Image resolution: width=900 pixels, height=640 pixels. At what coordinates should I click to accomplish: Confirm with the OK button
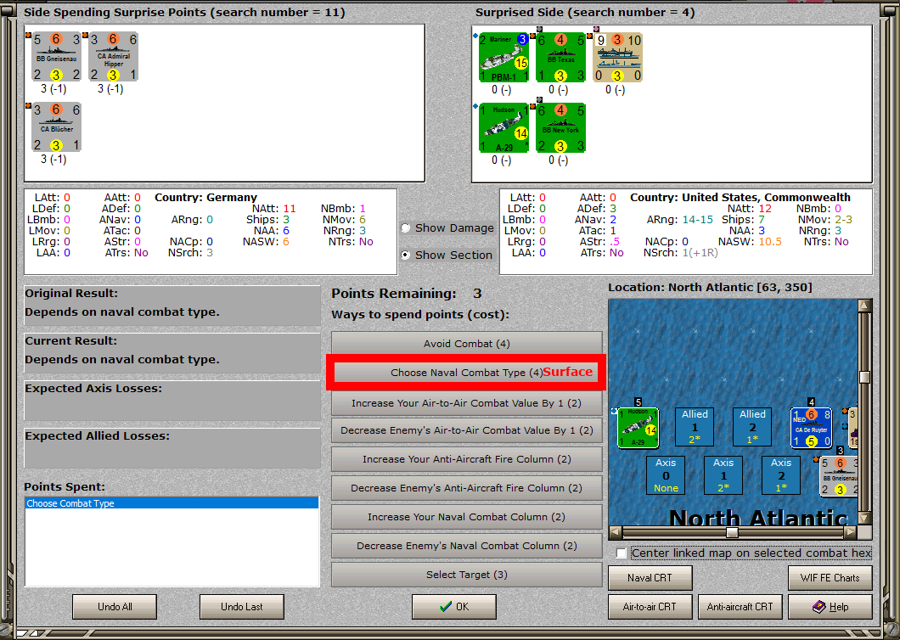pos(454,607)
